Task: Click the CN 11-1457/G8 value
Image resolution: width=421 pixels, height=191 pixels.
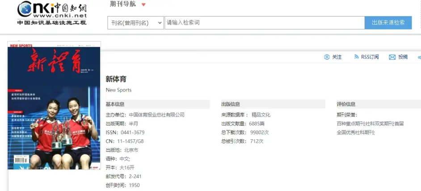Action: (130, 141)
